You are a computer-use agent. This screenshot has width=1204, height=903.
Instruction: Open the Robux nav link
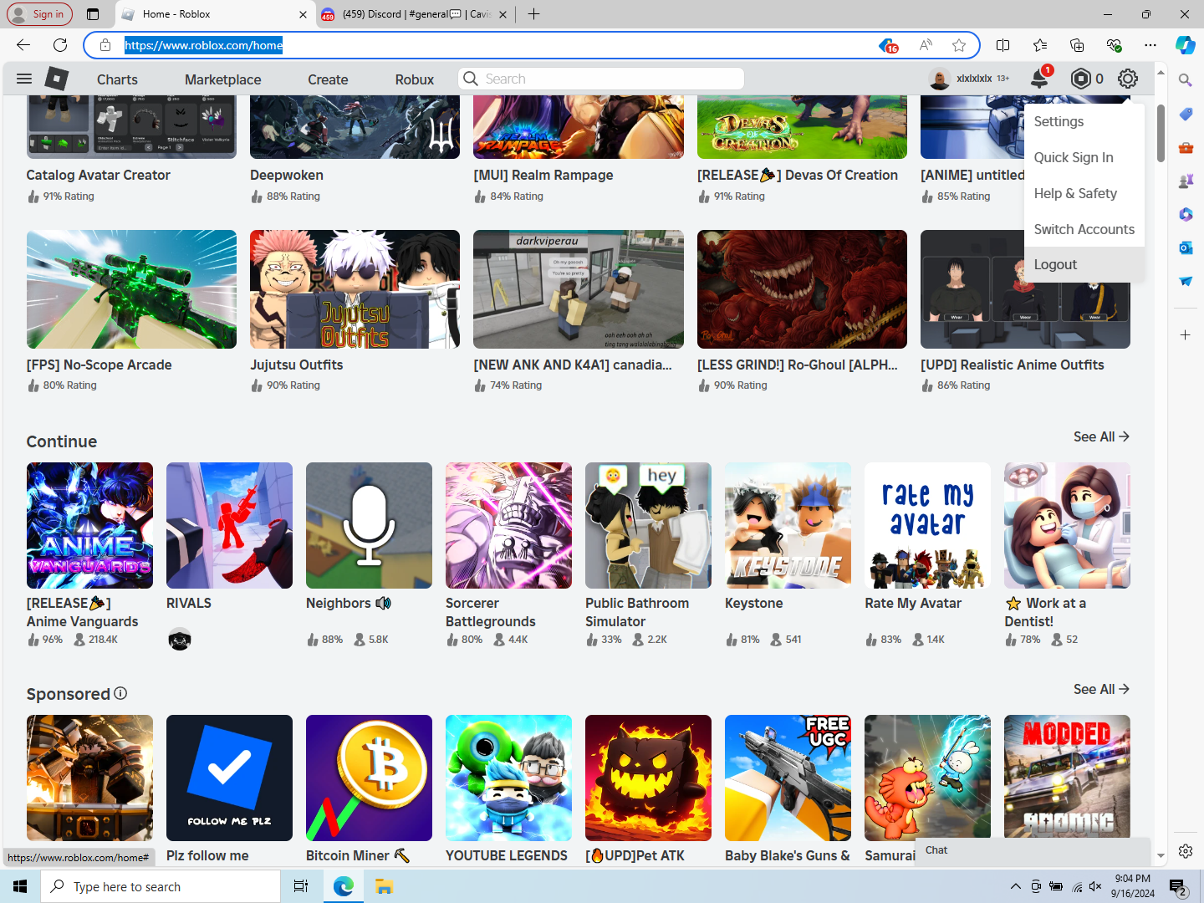coord(415,79)
